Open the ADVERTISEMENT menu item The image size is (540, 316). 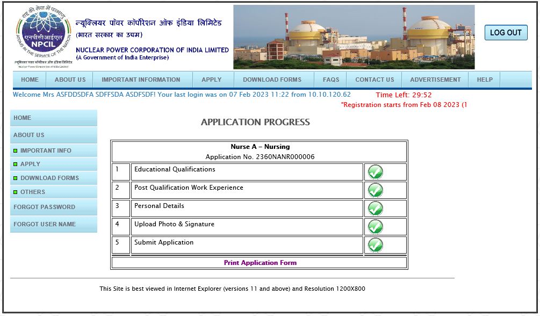point(435,80)
